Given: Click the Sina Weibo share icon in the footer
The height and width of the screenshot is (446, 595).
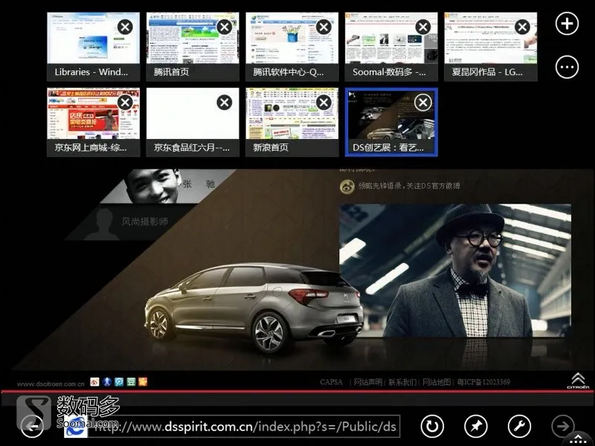Looking at the screenshot, I should coord(94,382).
